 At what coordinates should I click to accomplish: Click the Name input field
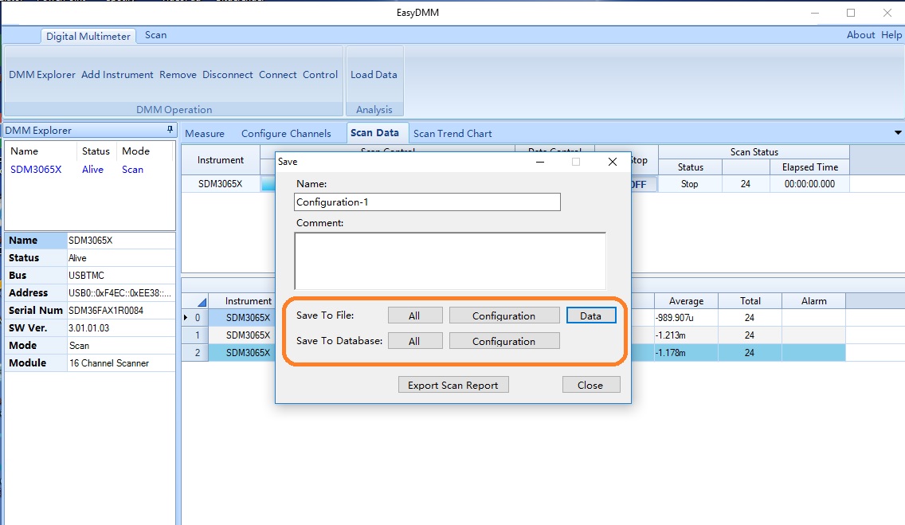coord(426,202)
